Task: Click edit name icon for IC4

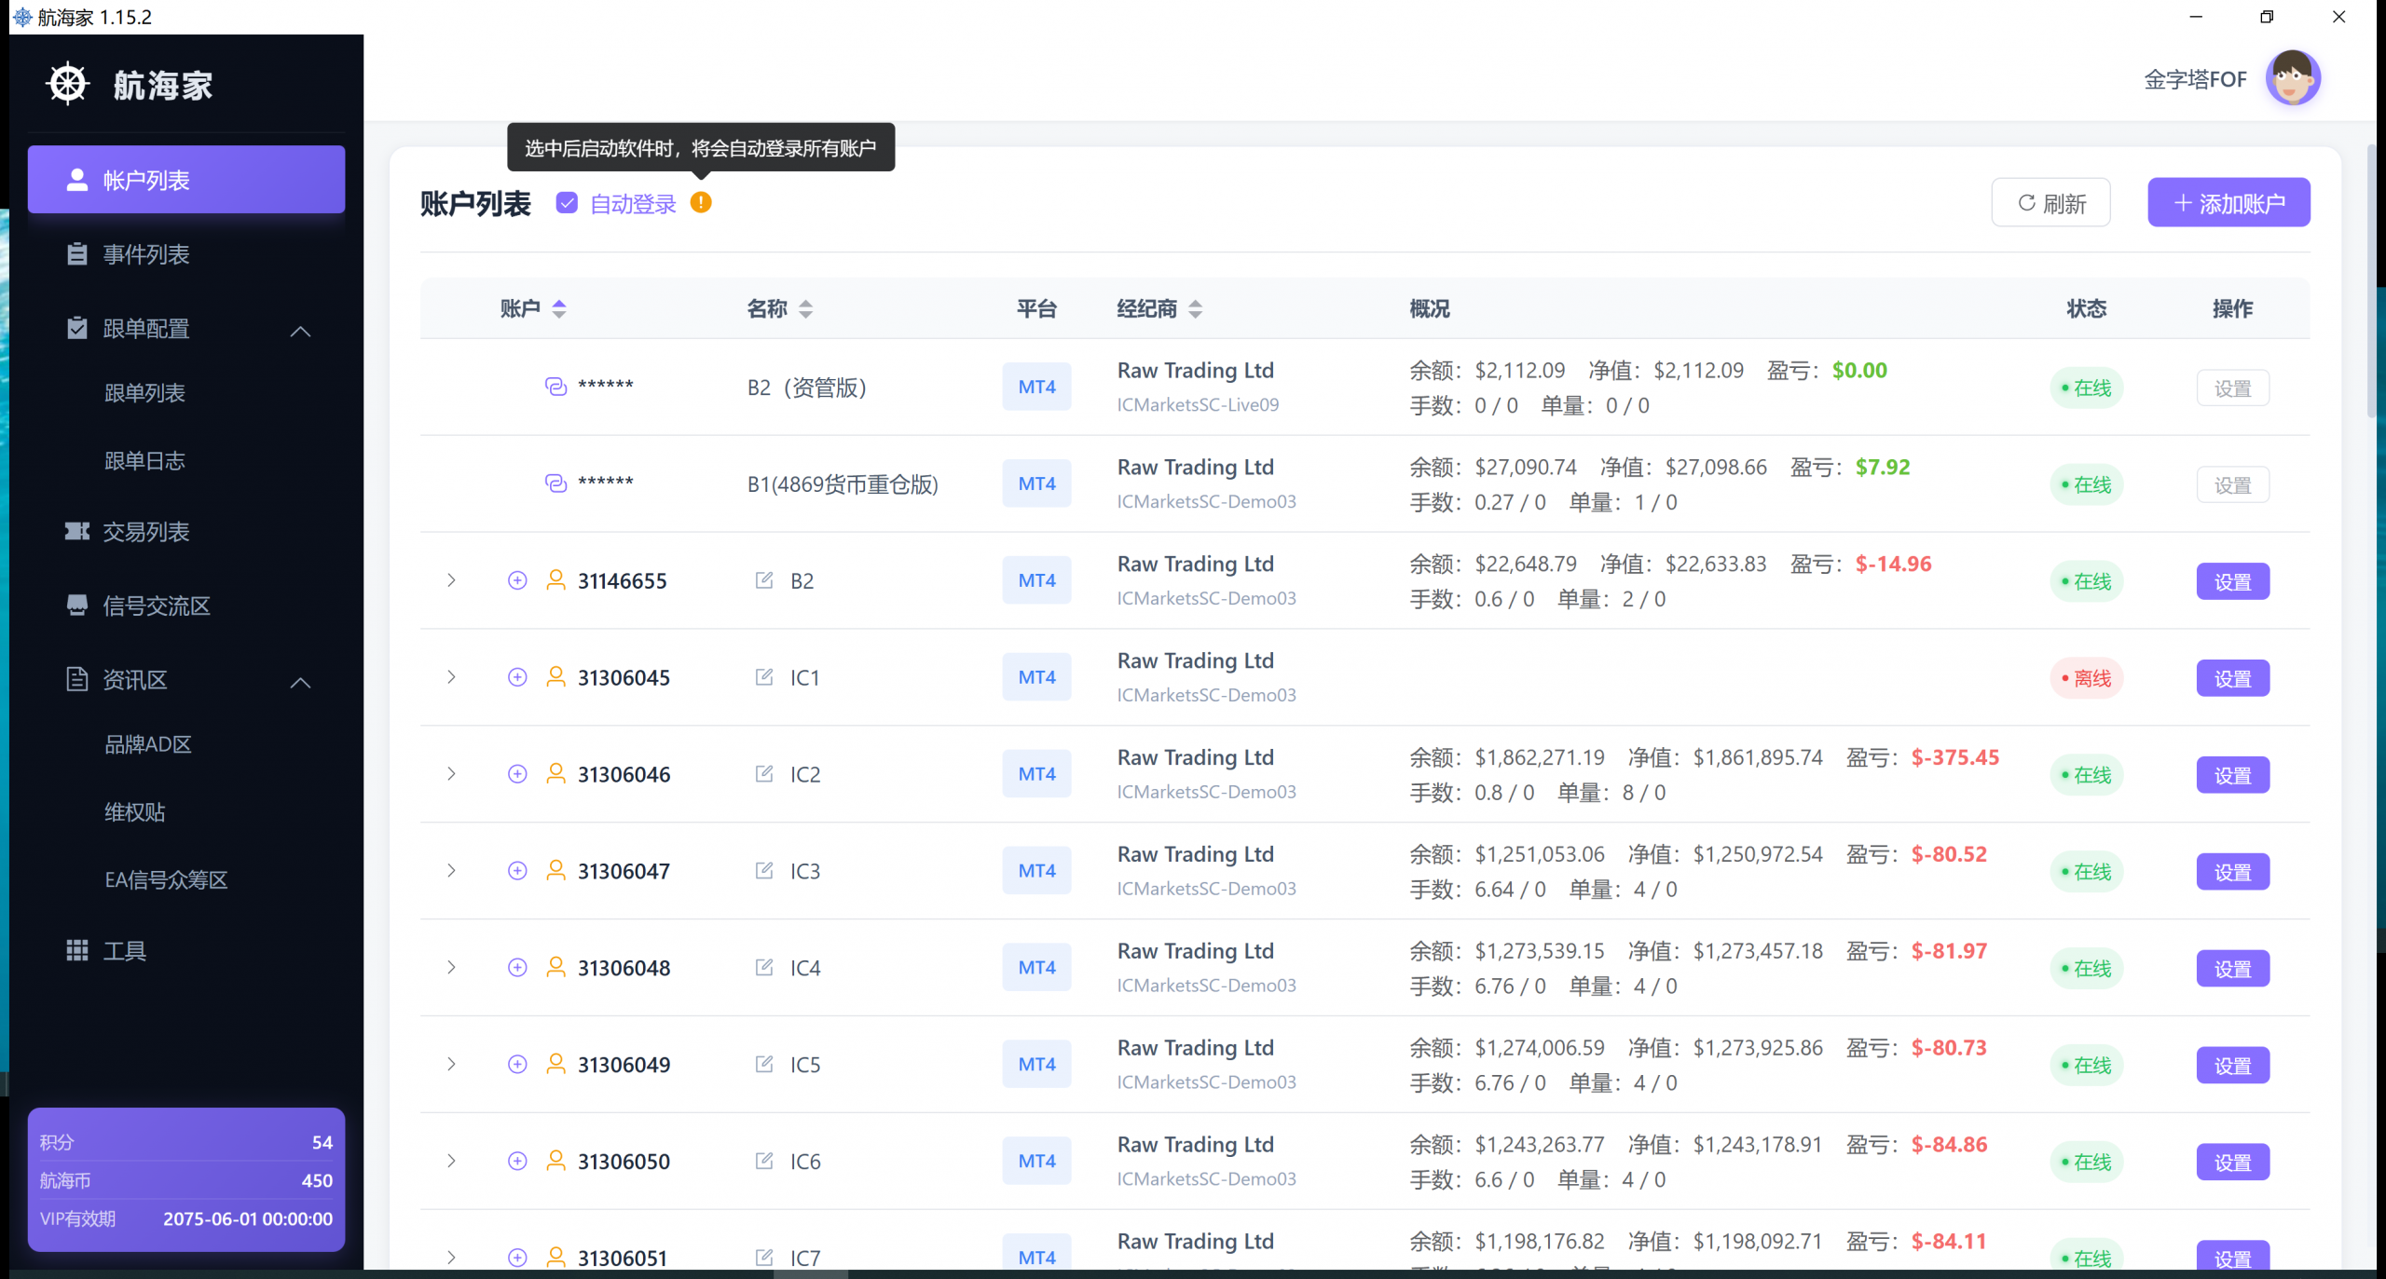Action: point(764,968)
